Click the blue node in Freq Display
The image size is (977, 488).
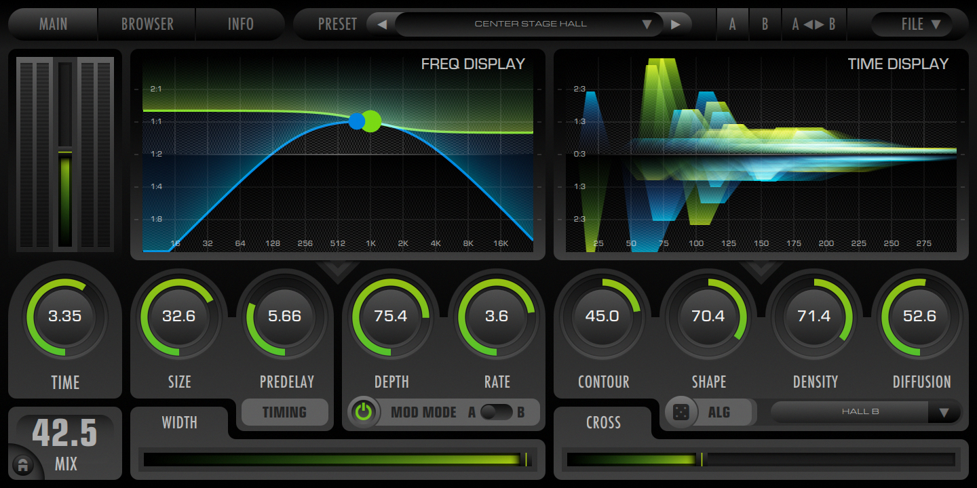[x=357, y=121]
